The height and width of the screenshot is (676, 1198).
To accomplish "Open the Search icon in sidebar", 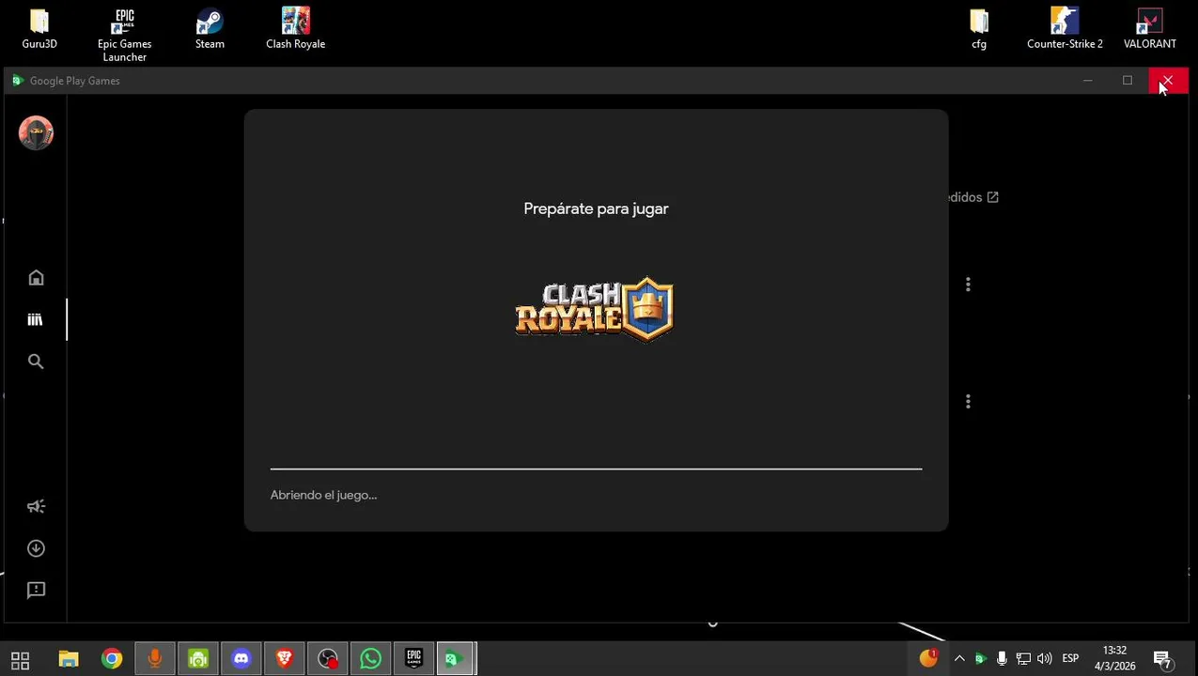I will (x=36, y=361).
